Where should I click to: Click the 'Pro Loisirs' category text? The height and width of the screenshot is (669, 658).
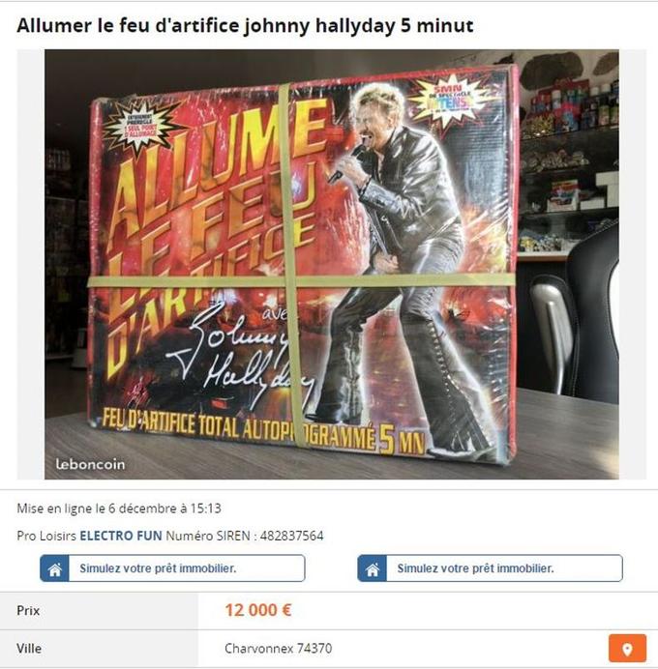tap(46, 536)
